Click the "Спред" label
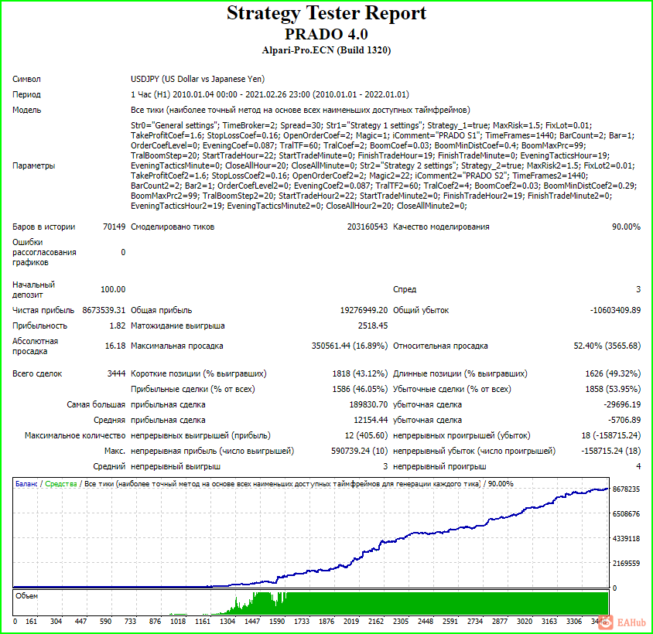653x634 pixels. tap(405, 289)
